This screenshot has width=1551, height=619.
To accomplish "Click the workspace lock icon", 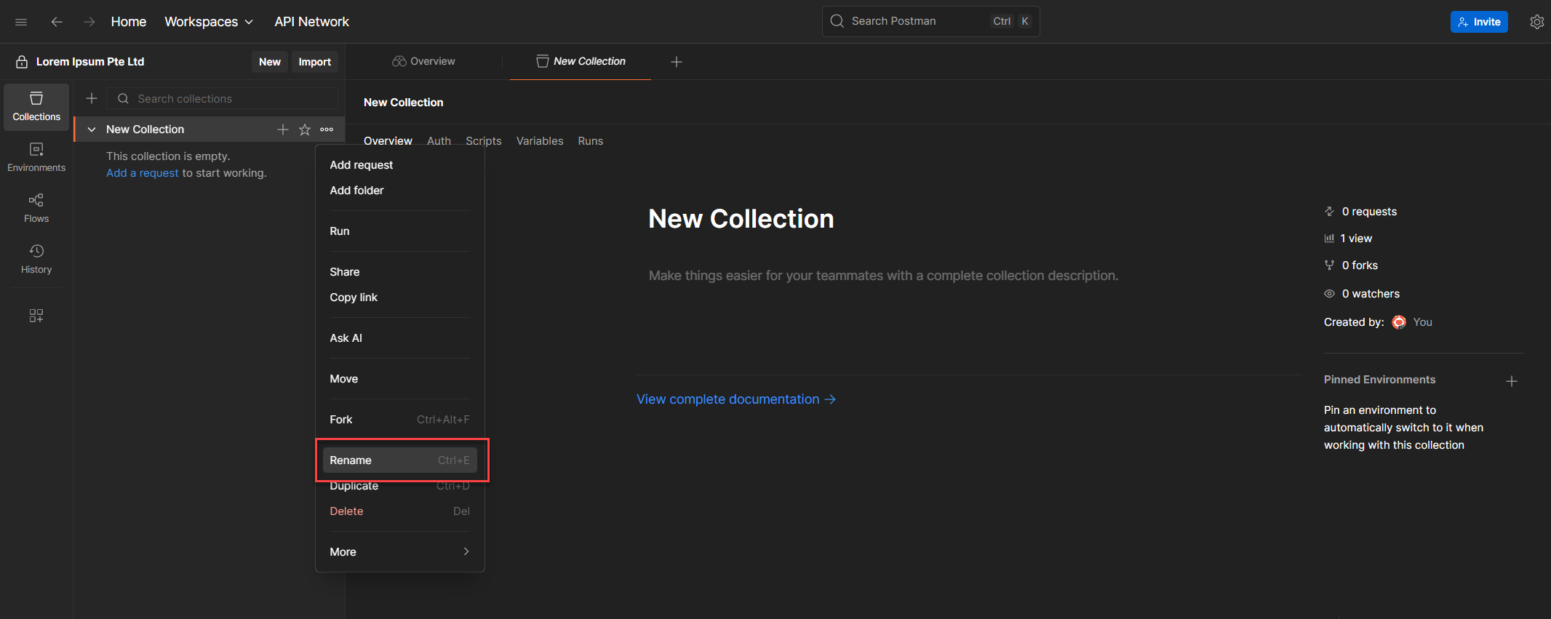I will coord(22,62).
